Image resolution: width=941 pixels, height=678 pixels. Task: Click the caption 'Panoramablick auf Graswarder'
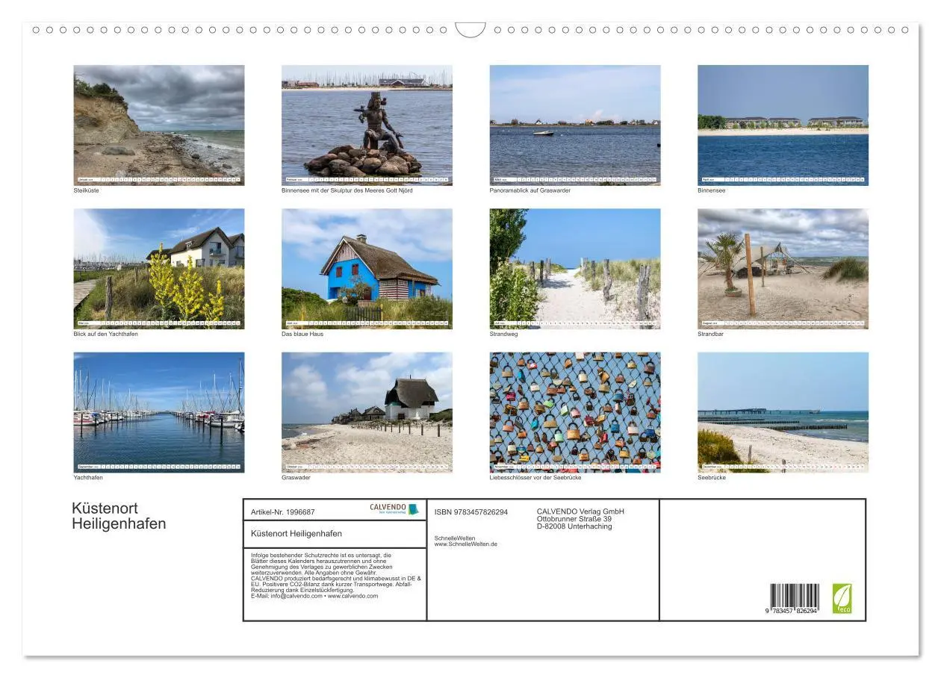pyautogui.click(x=530, y=190)
